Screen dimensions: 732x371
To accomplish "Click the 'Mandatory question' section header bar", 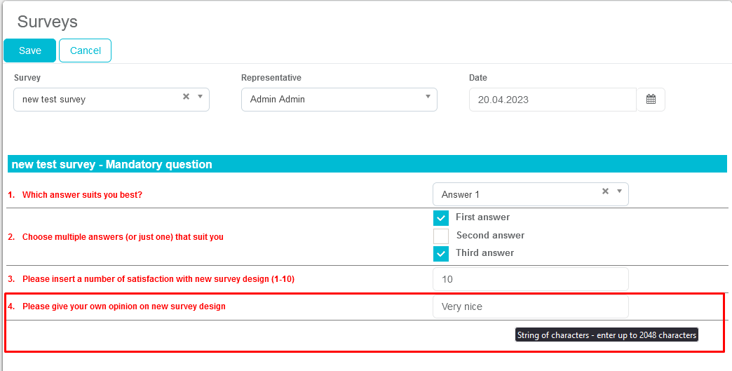I will tap(367, 165).
